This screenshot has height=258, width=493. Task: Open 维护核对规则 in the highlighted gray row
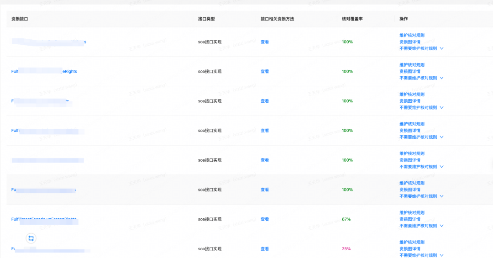coord(412,183)
